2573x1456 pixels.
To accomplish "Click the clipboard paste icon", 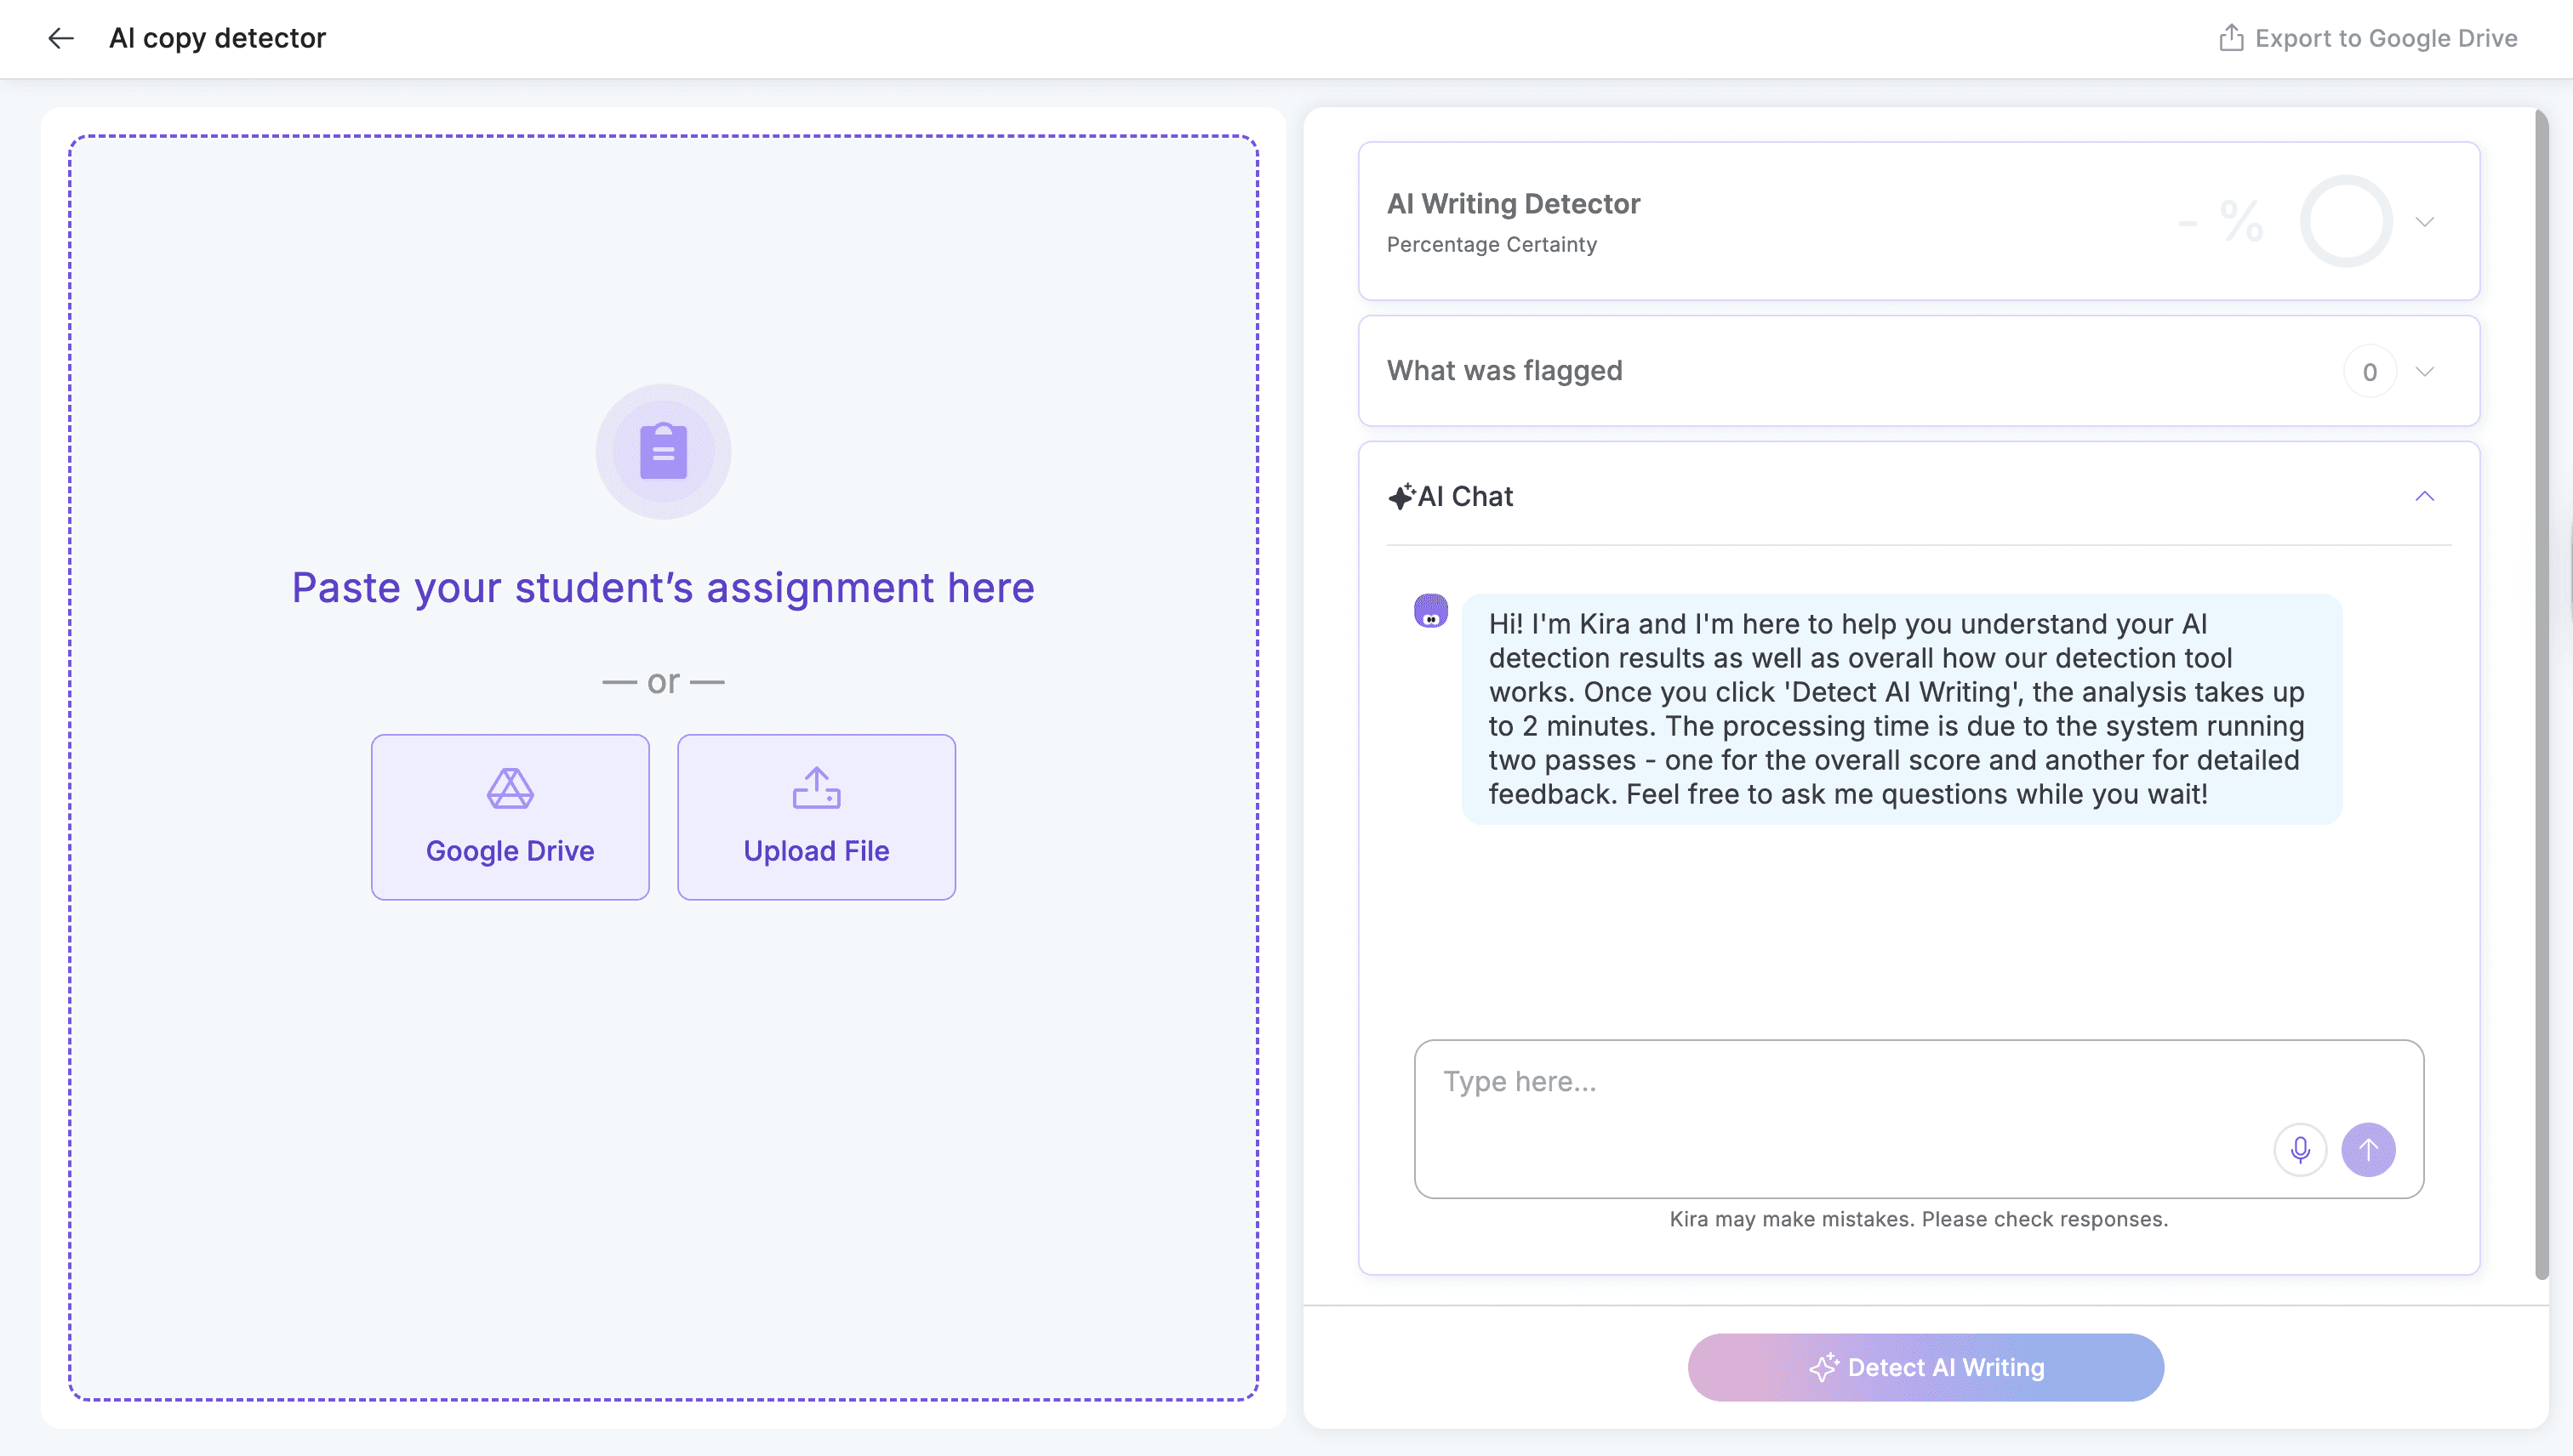I will click(x=664, y=451).
